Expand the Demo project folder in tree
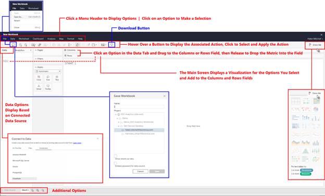This screenshot has height=196, width=325. coord(117,118)
